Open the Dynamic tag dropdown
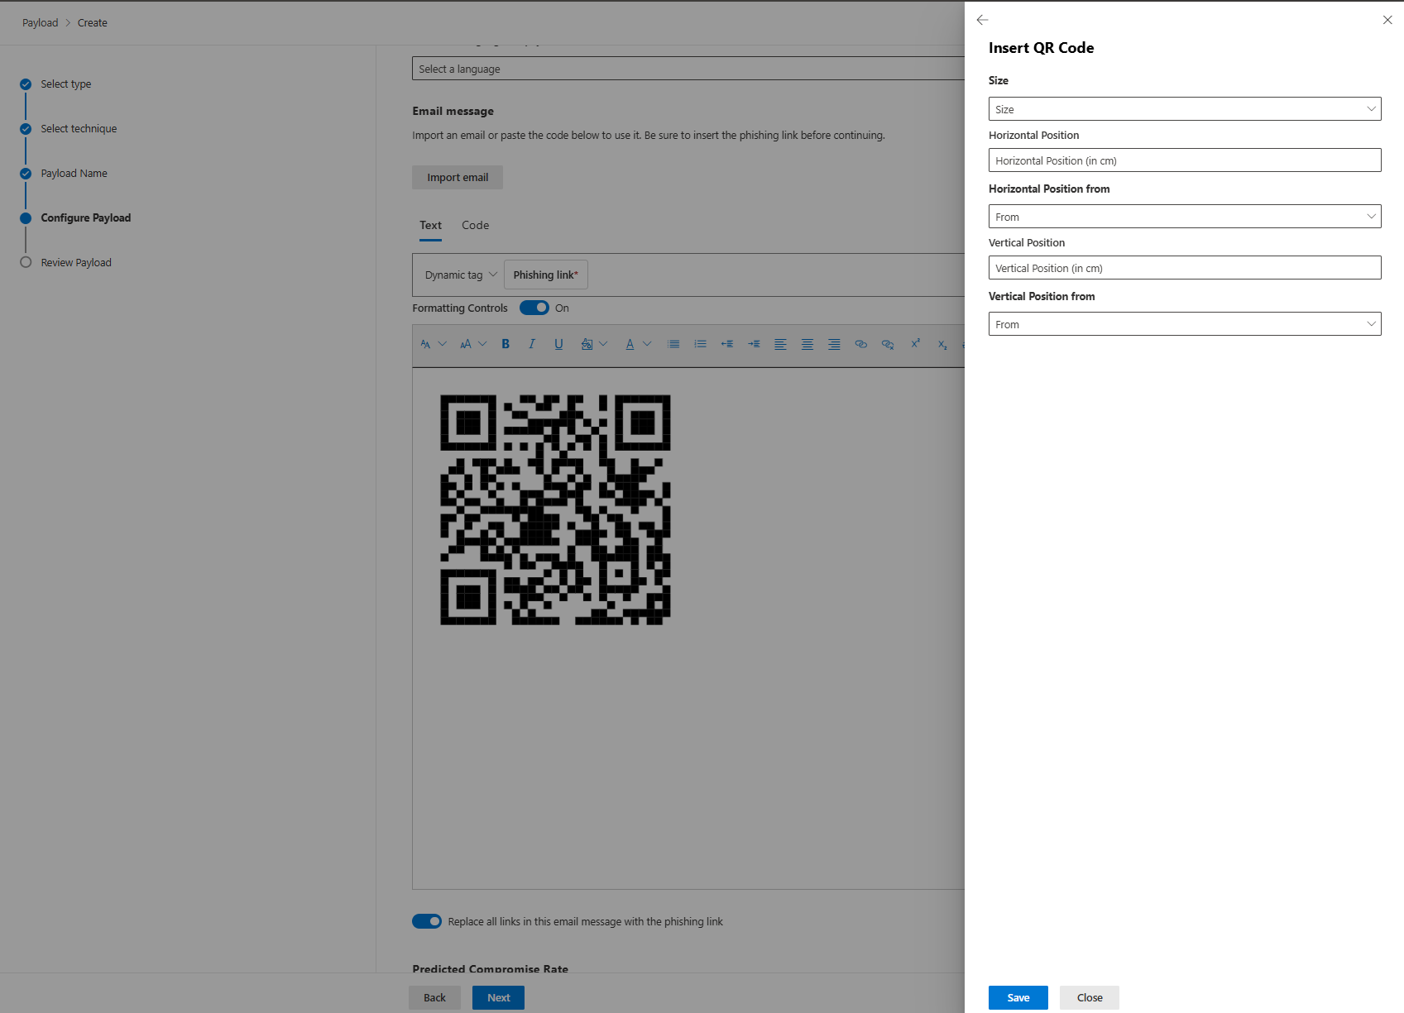The width and height of the screenshot is (1404, 1013). 460,275
